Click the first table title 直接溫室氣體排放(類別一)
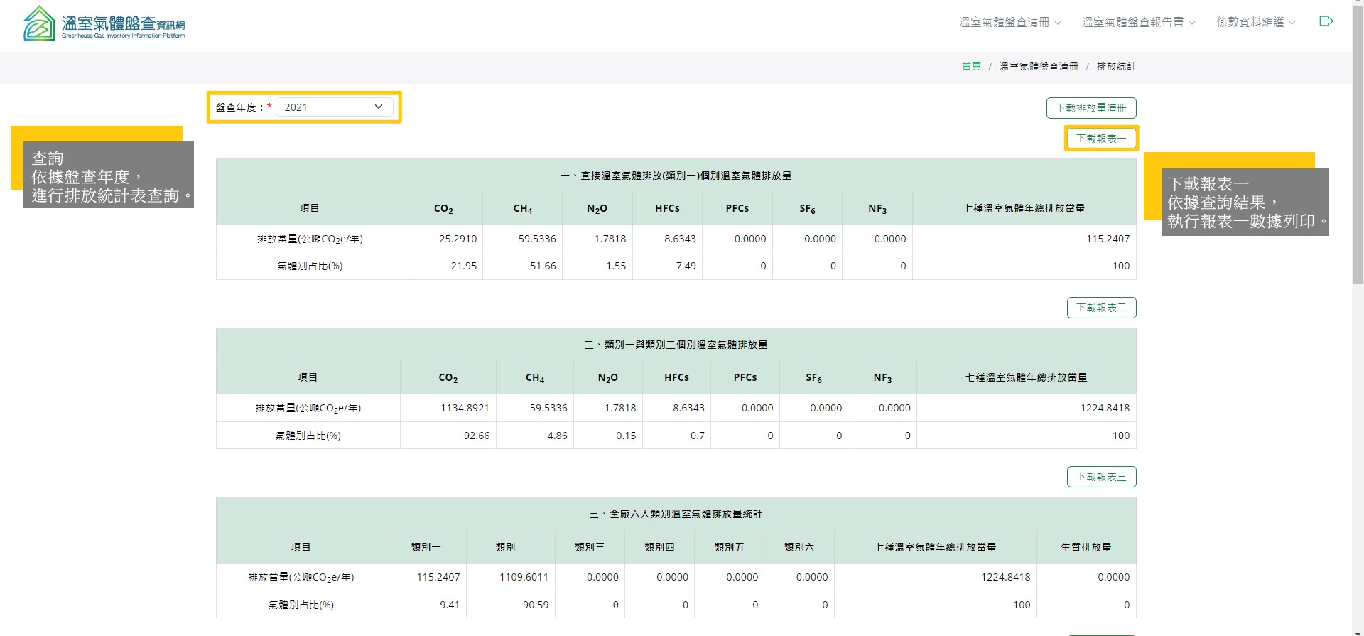 pos(676,176)
